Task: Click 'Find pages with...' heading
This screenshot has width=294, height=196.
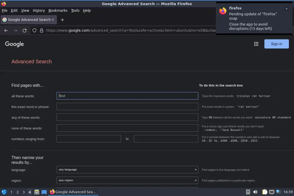Action: (x=27, y=85)
